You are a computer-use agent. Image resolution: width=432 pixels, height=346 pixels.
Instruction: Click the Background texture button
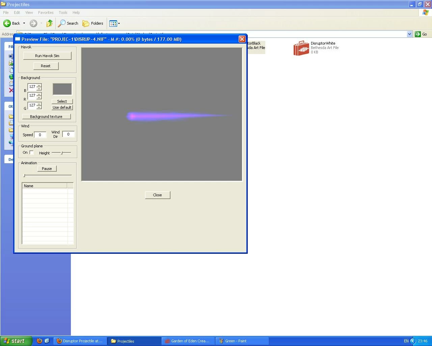47,117
